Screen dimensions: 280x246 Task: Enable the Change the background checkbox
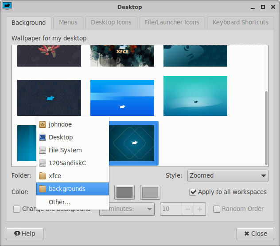[x=17, y=209]
